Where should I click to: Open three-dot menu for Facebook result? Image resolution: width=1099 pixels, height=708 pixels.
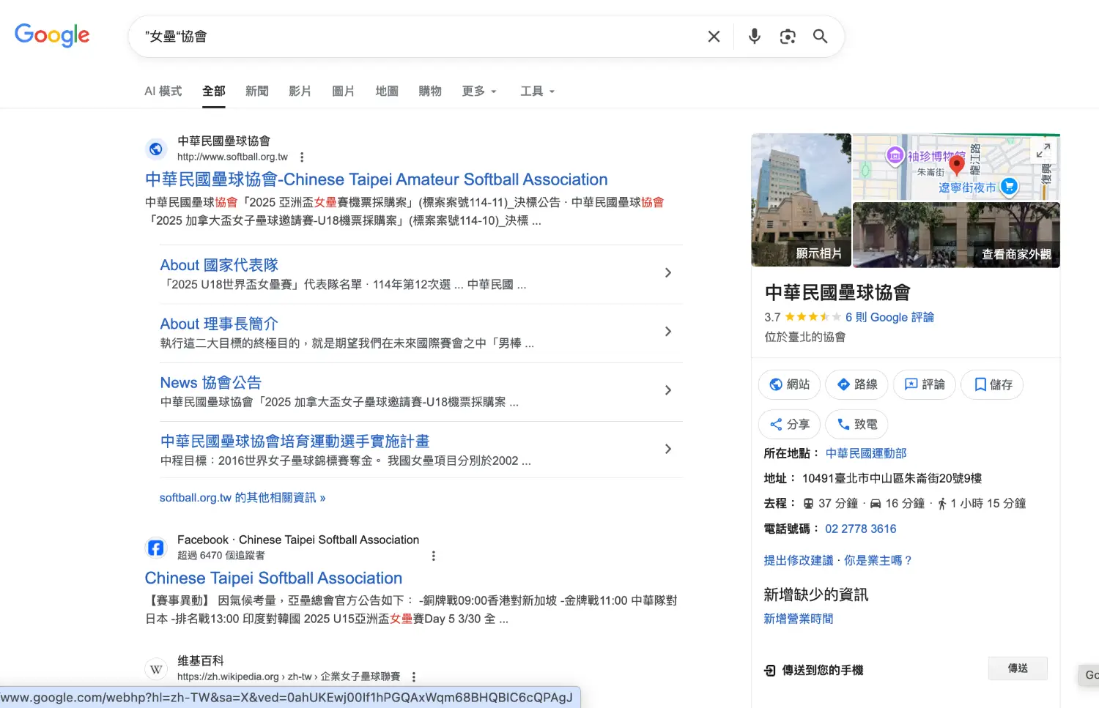pyautogui.click(x=434, y=556)
